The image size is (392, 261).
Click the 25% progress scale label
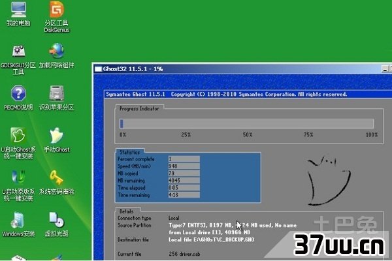(186, 135)
